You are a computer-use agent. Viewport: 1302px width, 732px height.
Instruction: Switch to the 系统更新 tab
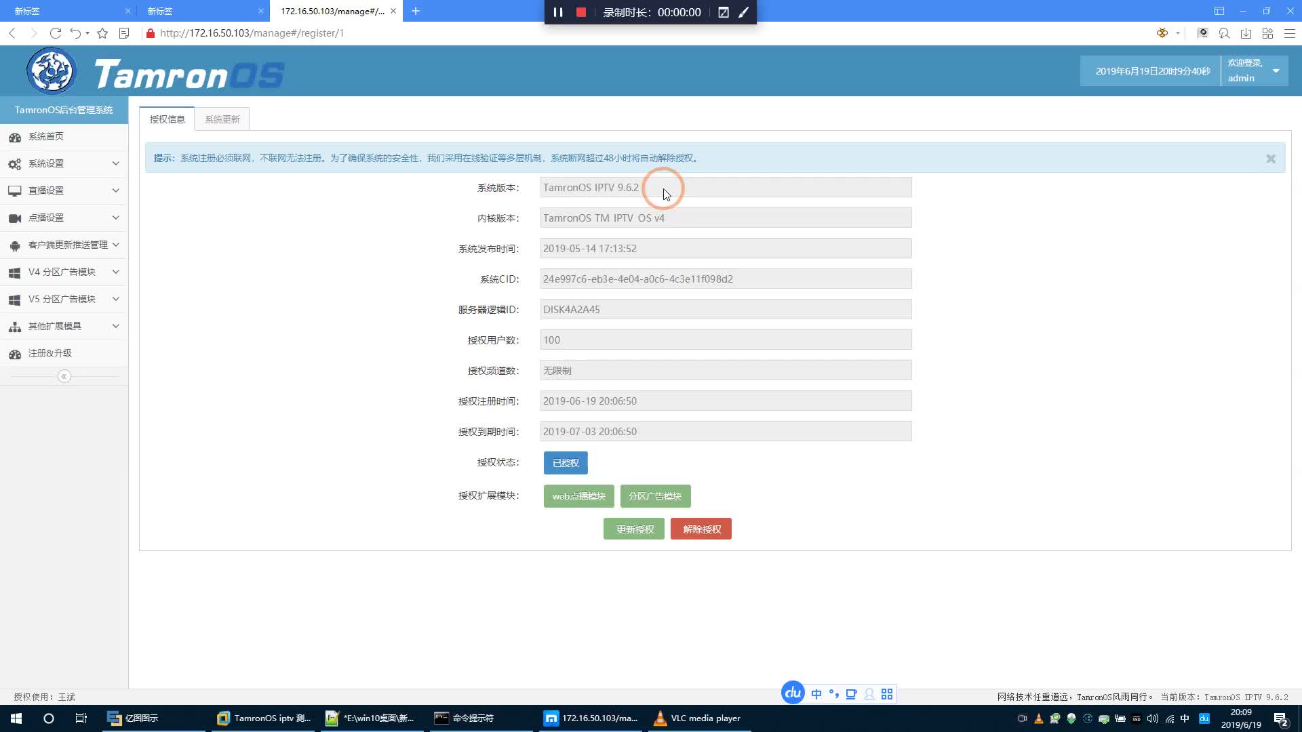click(222, 119)
